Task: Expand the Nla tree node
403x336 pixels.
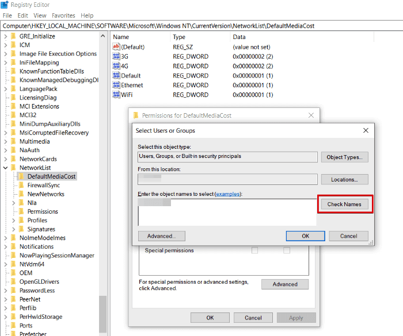Action: point(13,203)
